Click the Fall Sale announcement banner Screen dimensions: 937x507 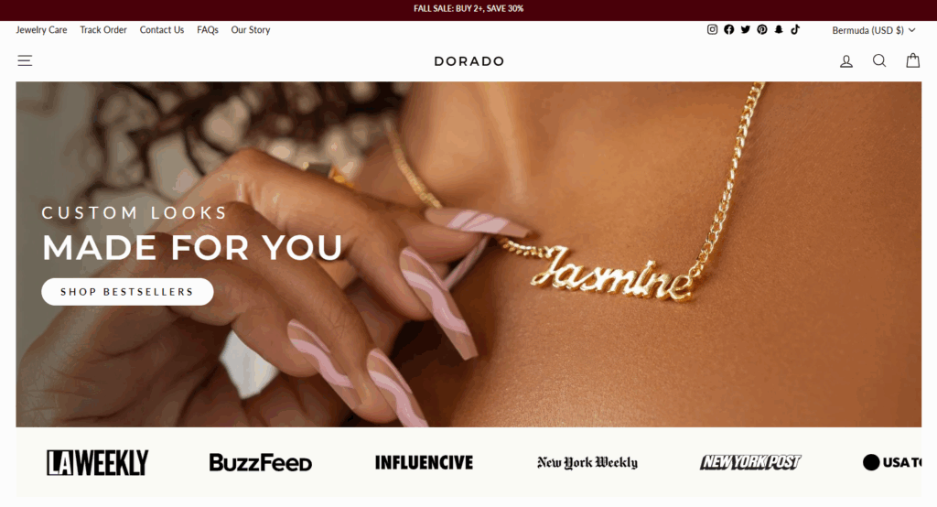468,8
